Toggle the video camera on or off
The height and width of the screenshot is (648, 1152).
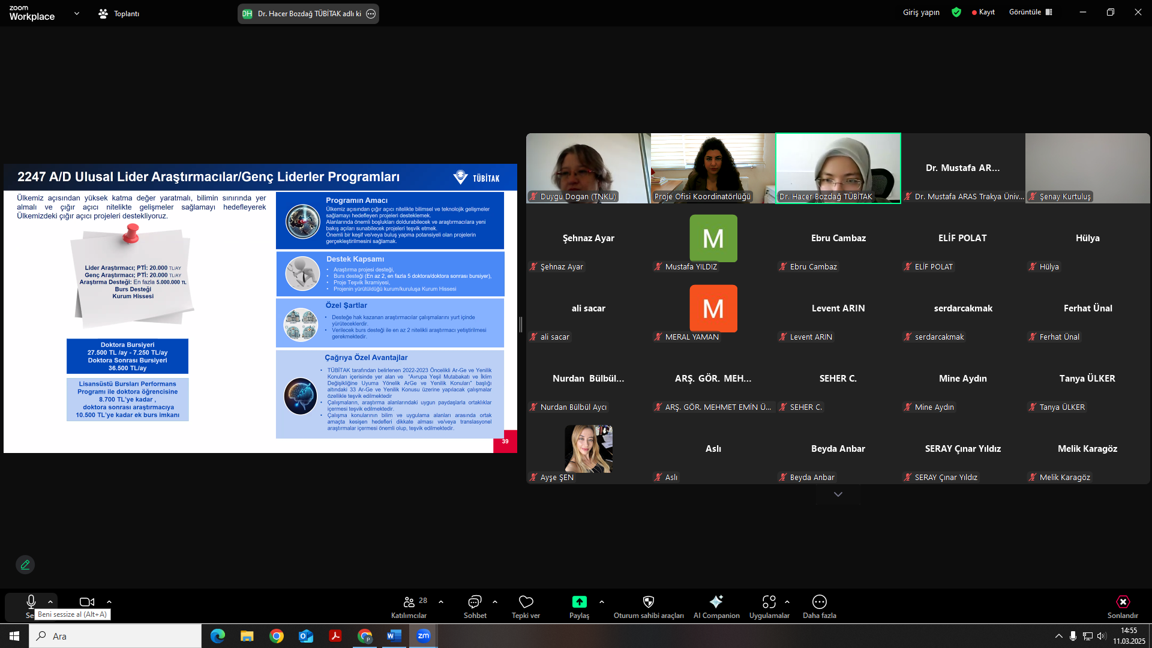point(87,602)
